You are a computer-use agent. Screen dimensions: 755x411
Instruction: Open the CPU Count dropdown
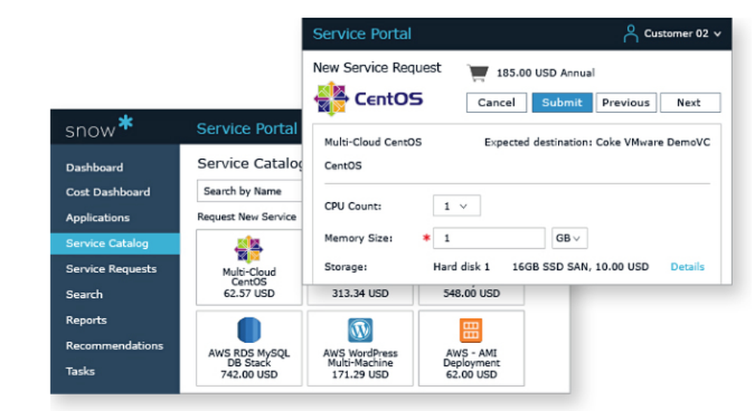(456, 206)
